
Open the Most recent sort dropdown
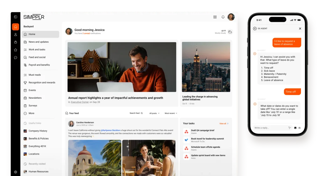point(171,113)
